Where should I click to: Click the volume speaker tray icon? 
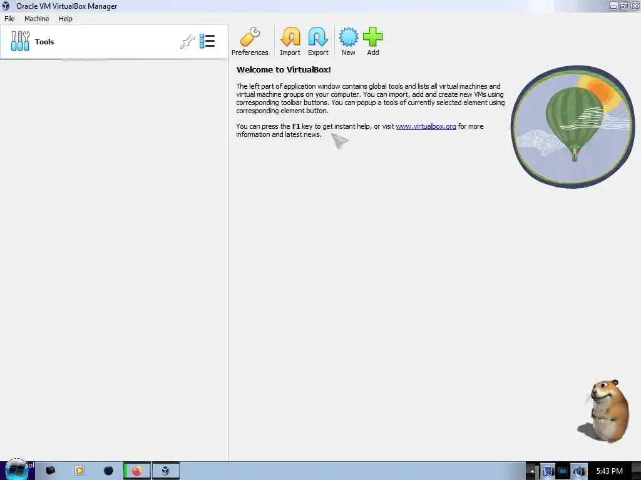click(x=579, y=471)
